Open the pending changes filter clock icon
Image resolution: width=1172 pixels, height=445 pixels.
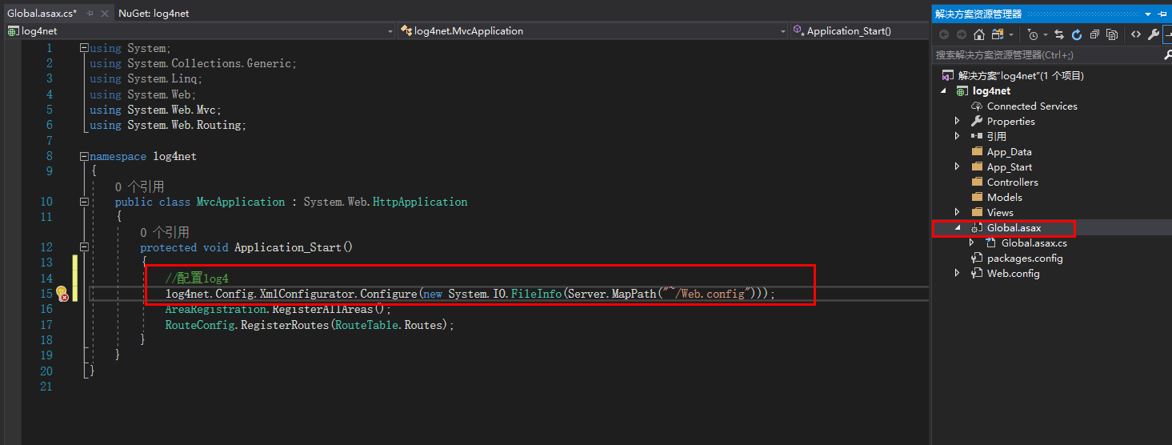[x=1033, y=34]
